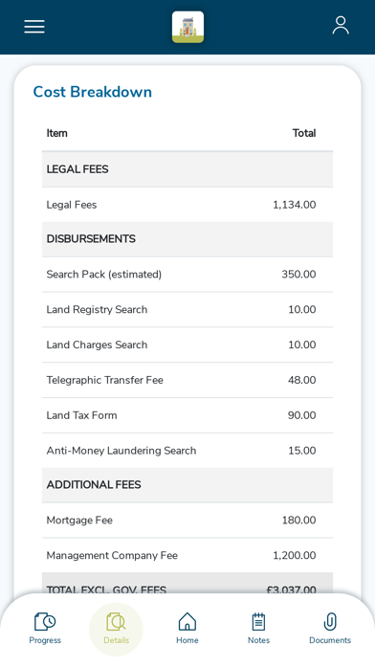Screen dimensions: 375x666
Task: Tap the house app logo
Action: 187,27
